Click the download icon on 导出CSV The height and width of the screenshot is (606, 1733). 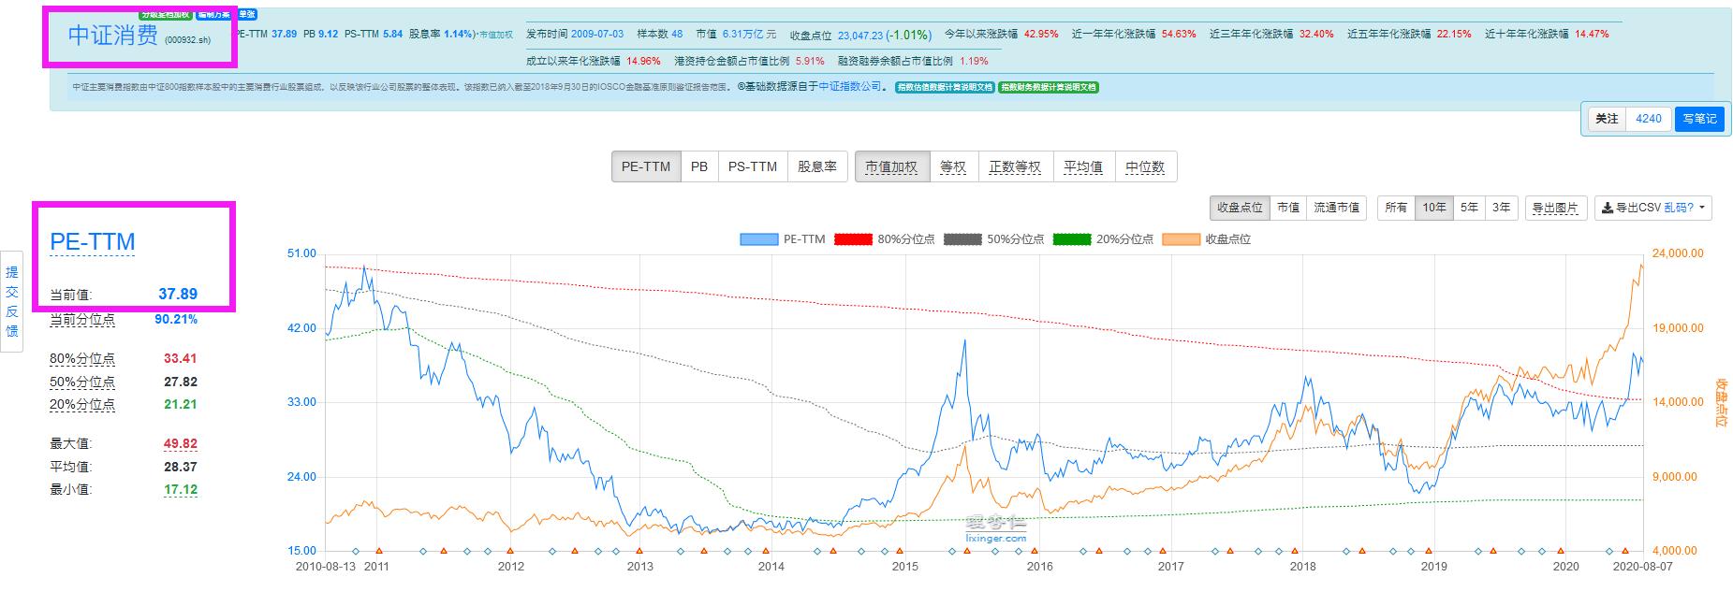(1607, 208)
